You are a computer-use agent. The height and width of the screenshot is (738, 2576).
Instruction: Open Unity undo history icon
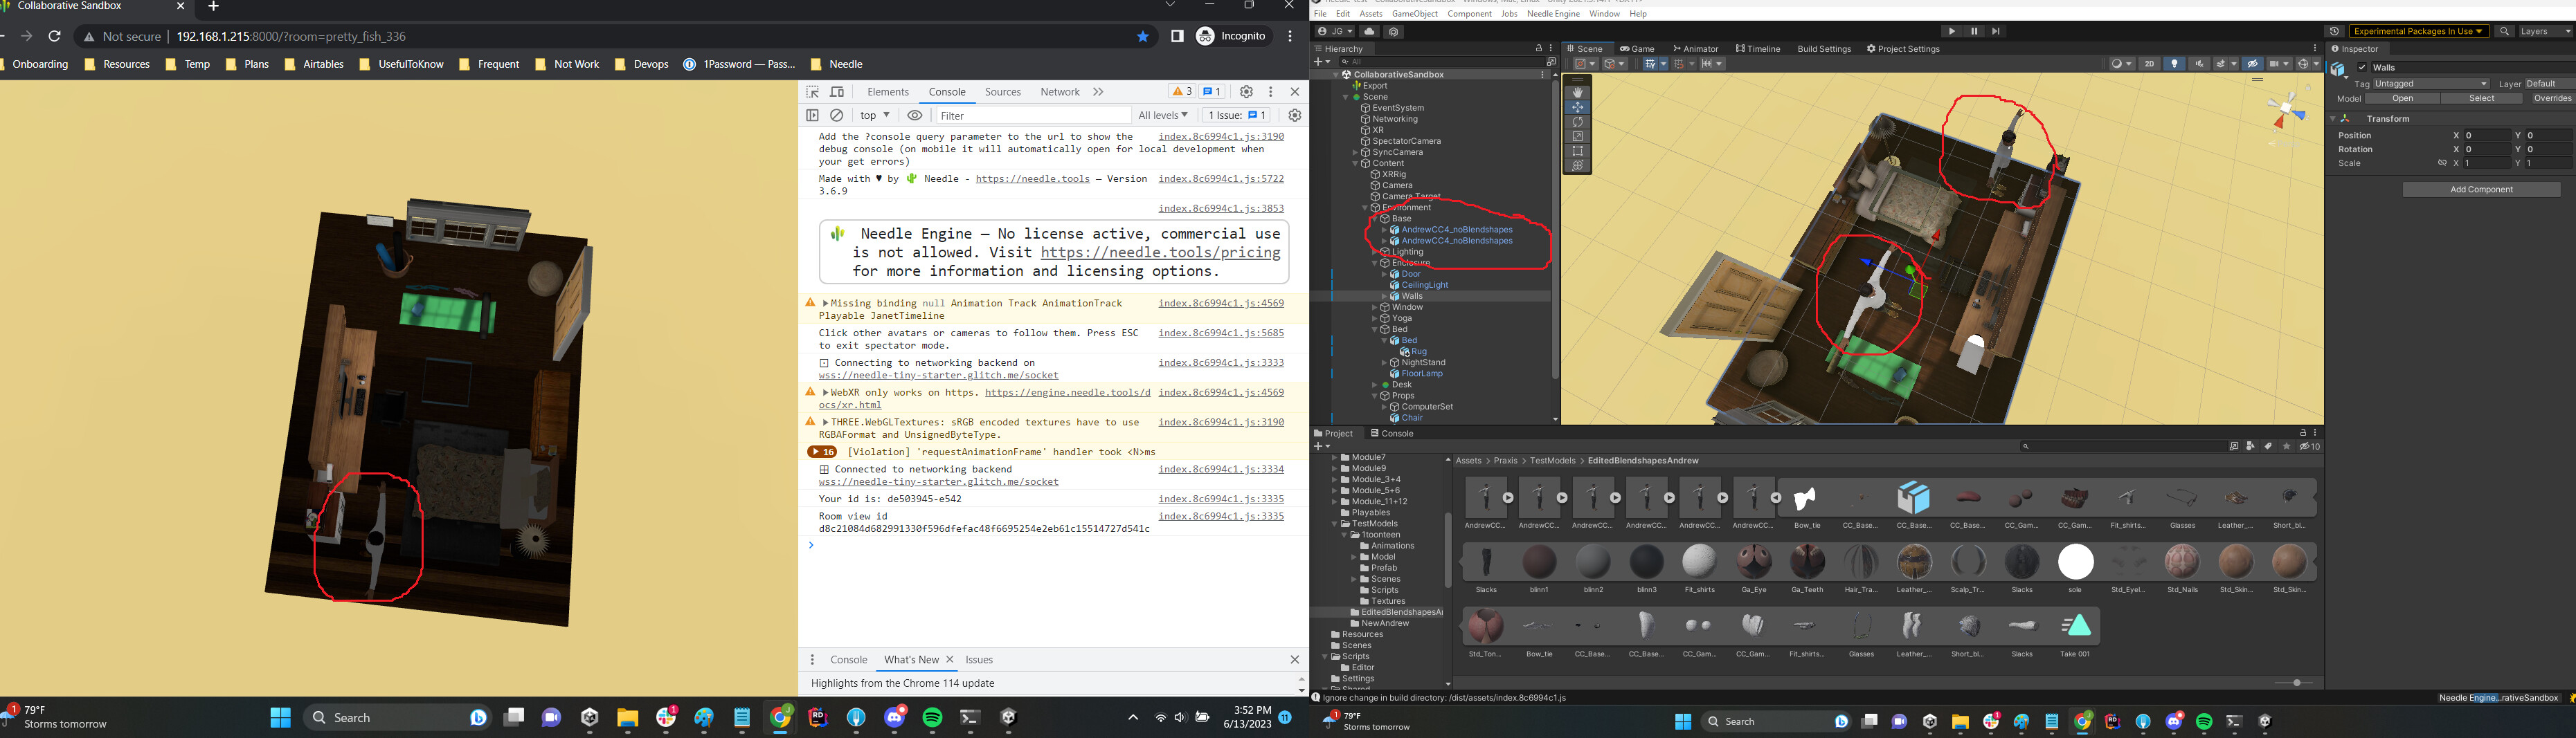pyautogui.click(x=2334, y=32)
